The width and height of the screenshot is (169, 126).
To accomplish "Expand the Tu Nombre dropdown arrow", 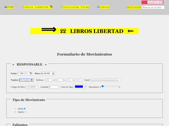I will point(32,80).
